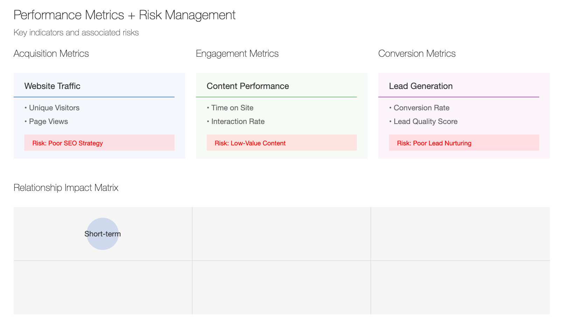569x331 pixels.
Task: Click the Risk: Low-Value Content banner
Action: point(282,143)
